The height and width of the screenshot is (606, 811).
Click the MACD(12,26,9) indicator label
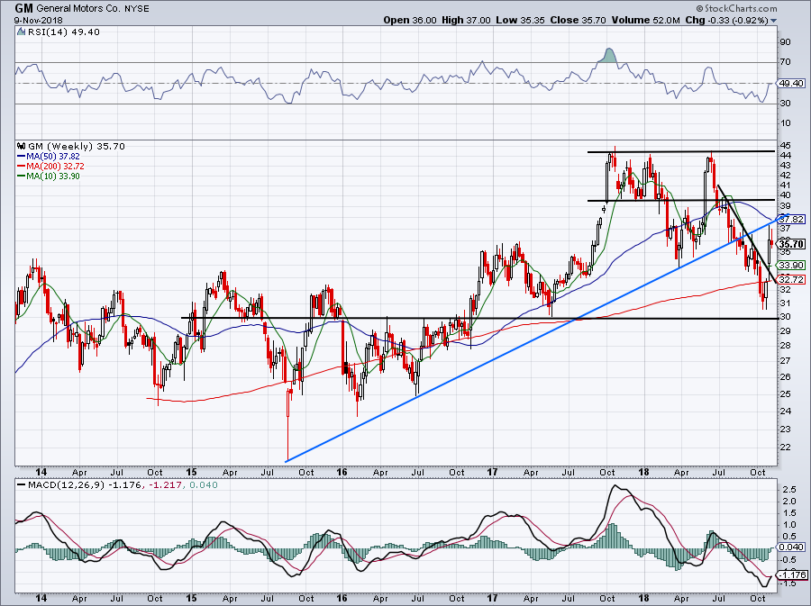66,485
